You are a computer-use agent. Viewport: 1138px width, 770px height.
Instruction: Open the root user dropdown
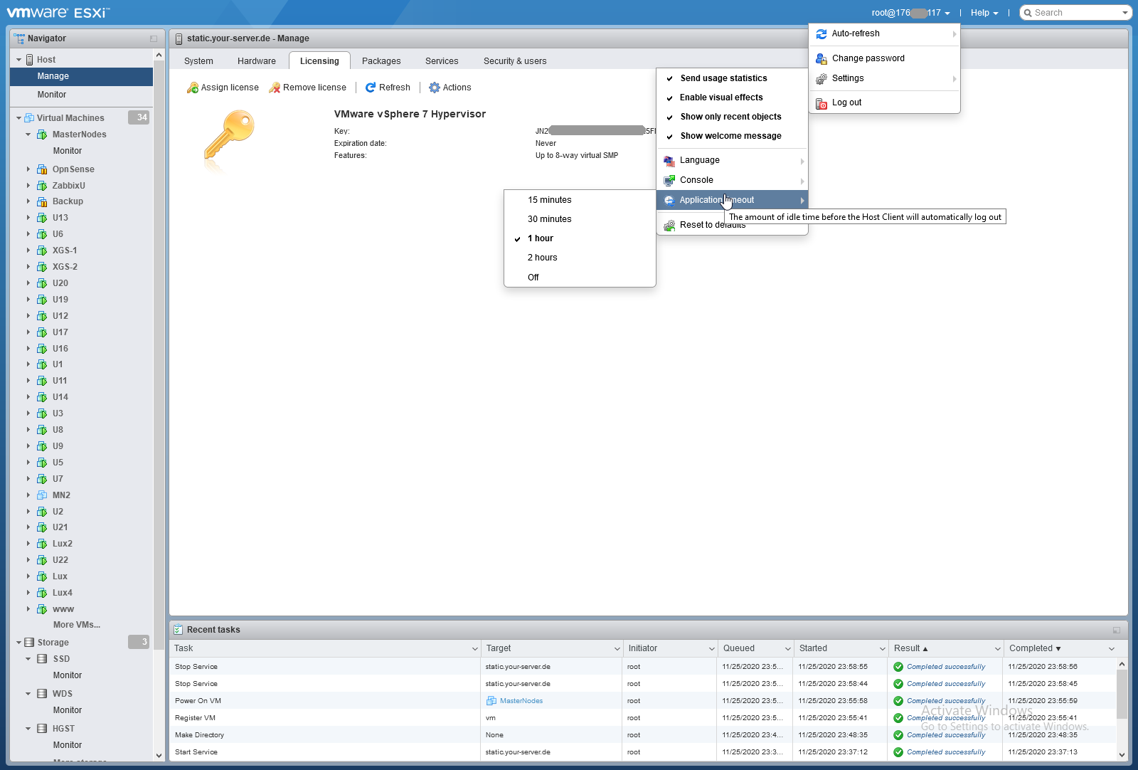point(910,13)
